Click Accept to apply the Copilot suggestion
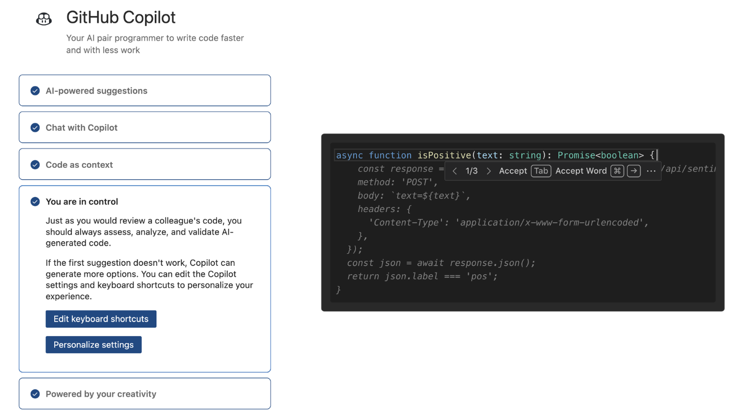The width and height of the screenshot is (736, 418). pos(513,170)
